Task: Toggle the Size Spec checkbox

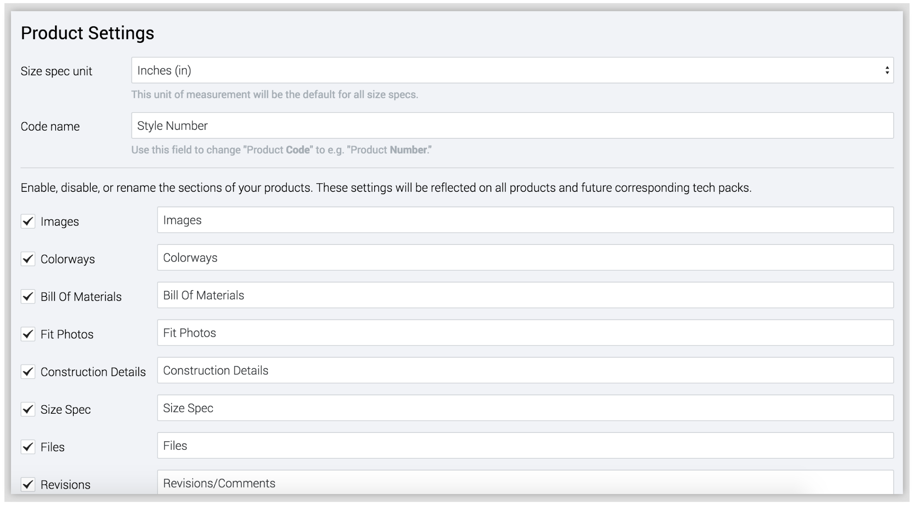Action: point(28,409)
